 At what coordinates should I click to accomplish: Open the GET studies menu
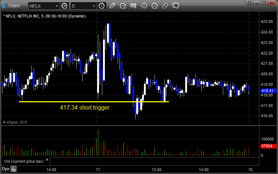[133, 6]
